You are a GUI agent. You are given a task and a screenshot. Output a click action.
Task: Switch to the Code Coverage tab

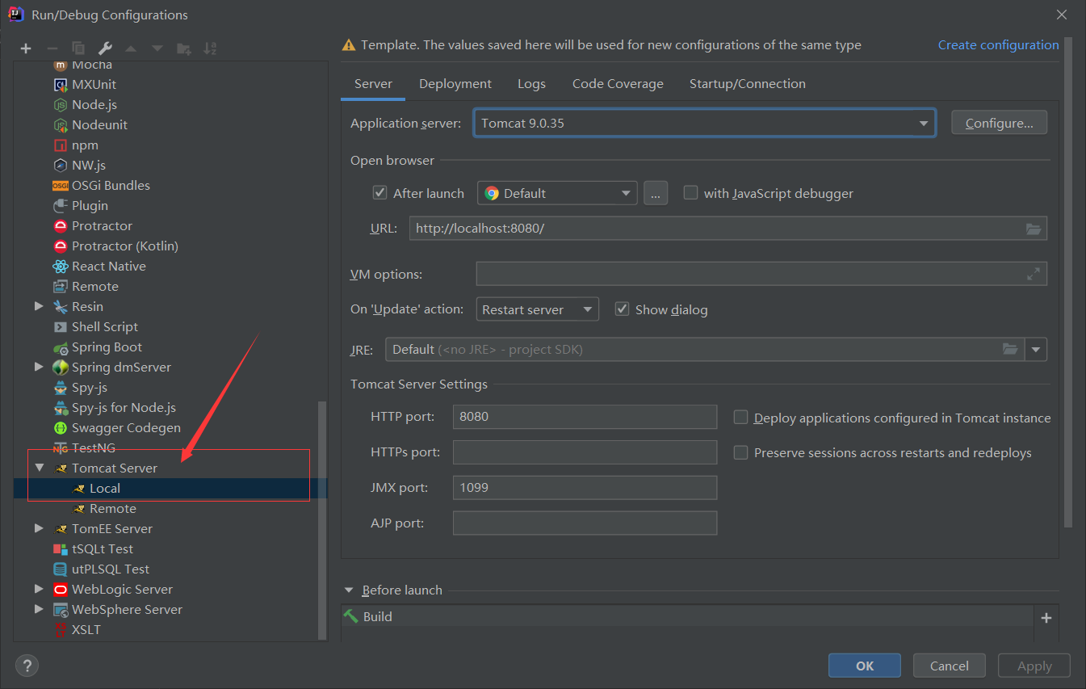tap(618, 84)
